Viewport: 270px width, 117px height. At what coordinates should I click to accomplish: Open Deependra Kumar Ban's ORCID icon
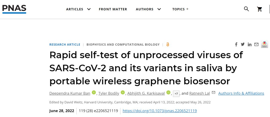[x=94, y=93]
